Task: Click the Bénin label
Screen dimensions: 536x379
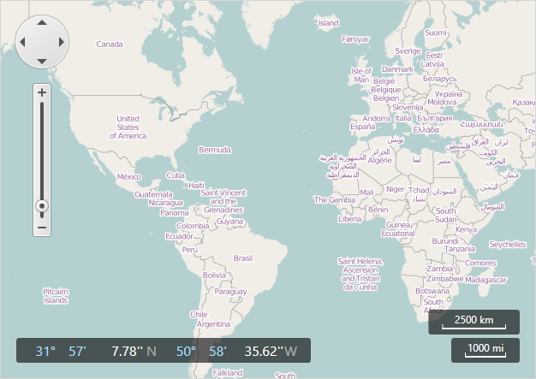Action: coord(378,210)
